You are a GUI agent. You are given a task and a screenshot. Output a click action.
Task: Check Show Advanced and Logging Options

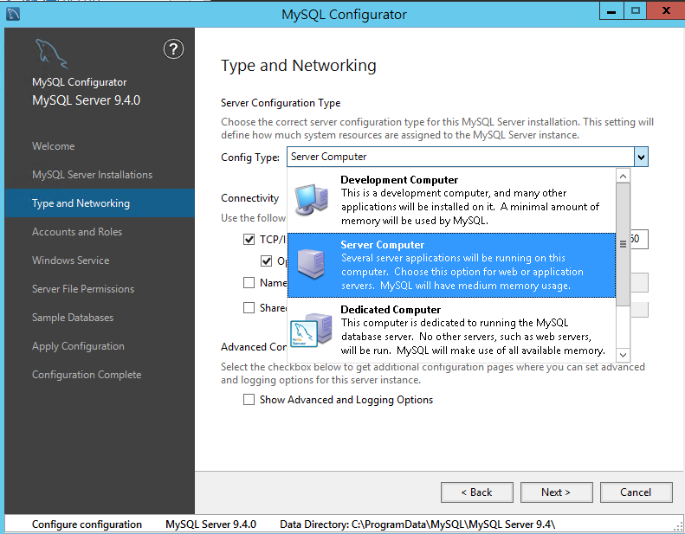tap(249, 400)
